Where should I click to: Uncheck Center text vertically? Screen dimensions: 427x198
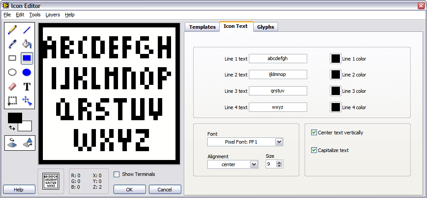click(x=314, y=132)
